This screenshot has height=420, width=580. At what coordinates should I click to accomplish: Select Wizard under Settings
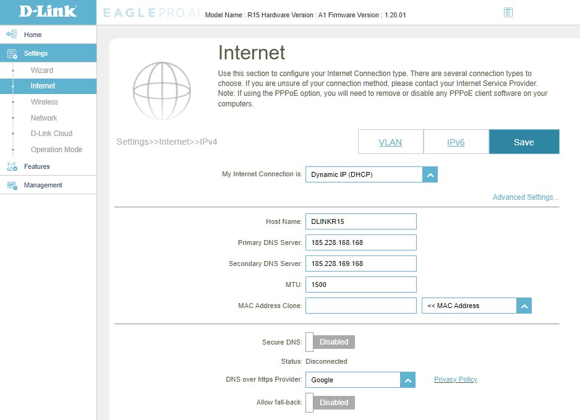[42, 71]
